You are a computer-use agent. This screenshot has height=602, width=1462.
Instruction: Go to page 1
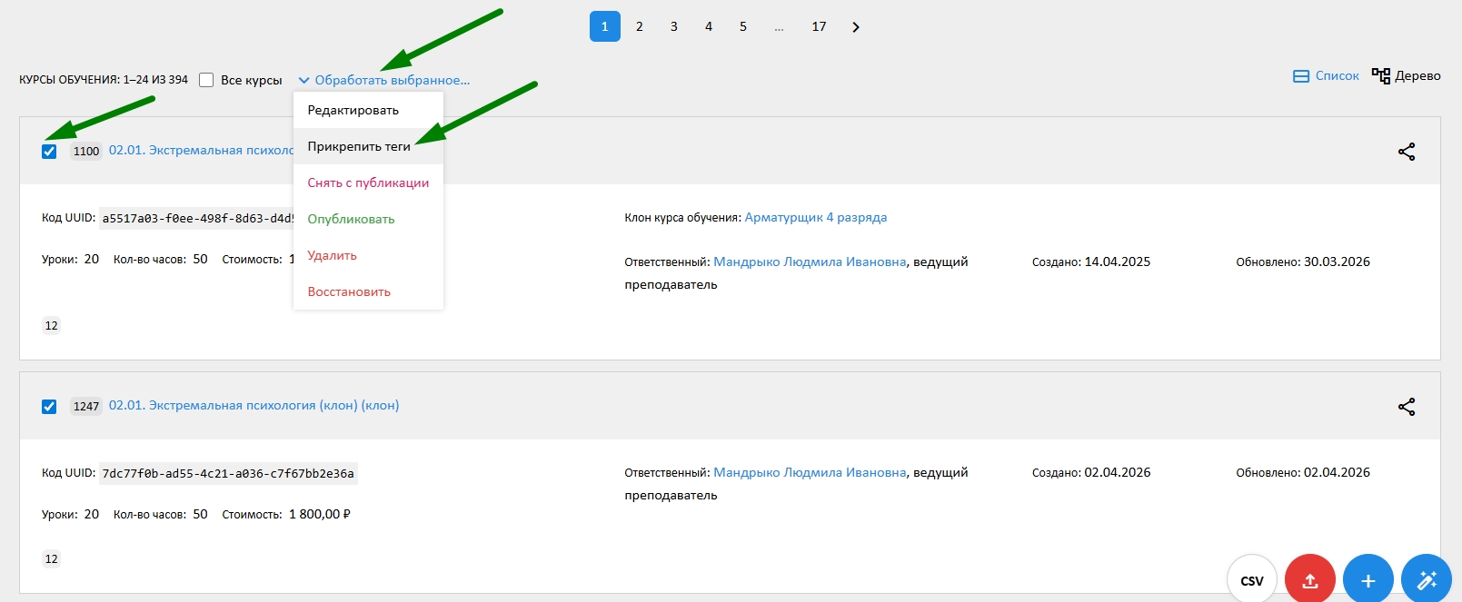coord(604,26)
